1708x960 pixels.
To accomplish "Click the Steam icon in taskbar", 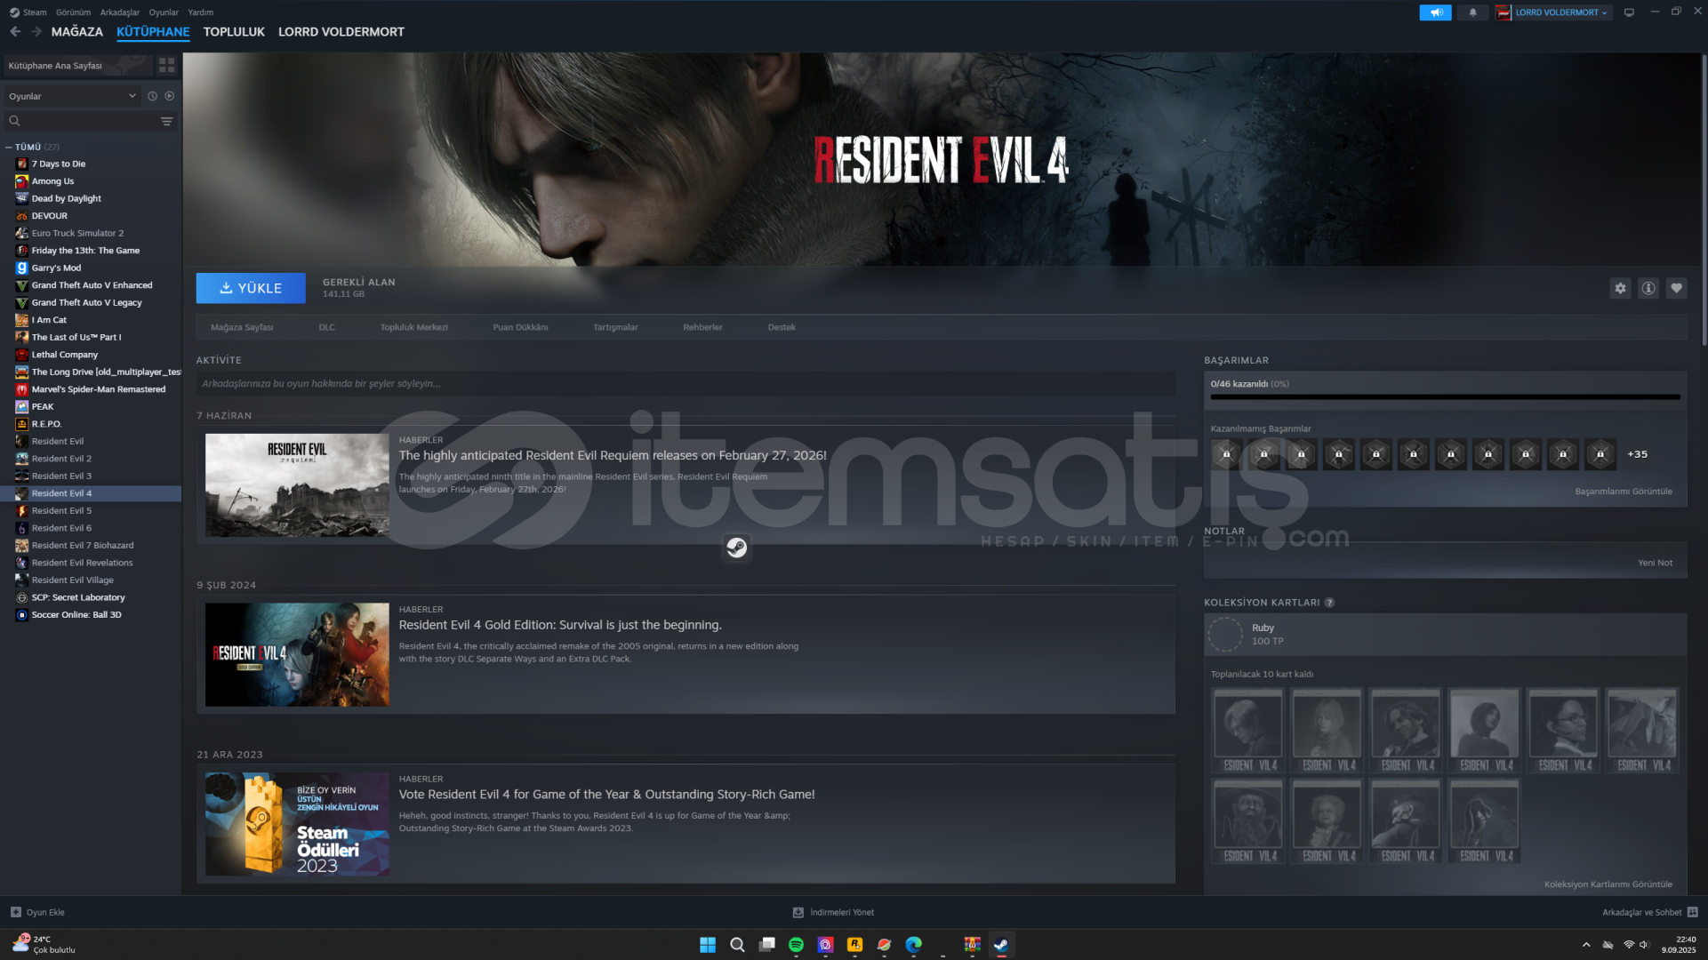I will (1001, 944).
